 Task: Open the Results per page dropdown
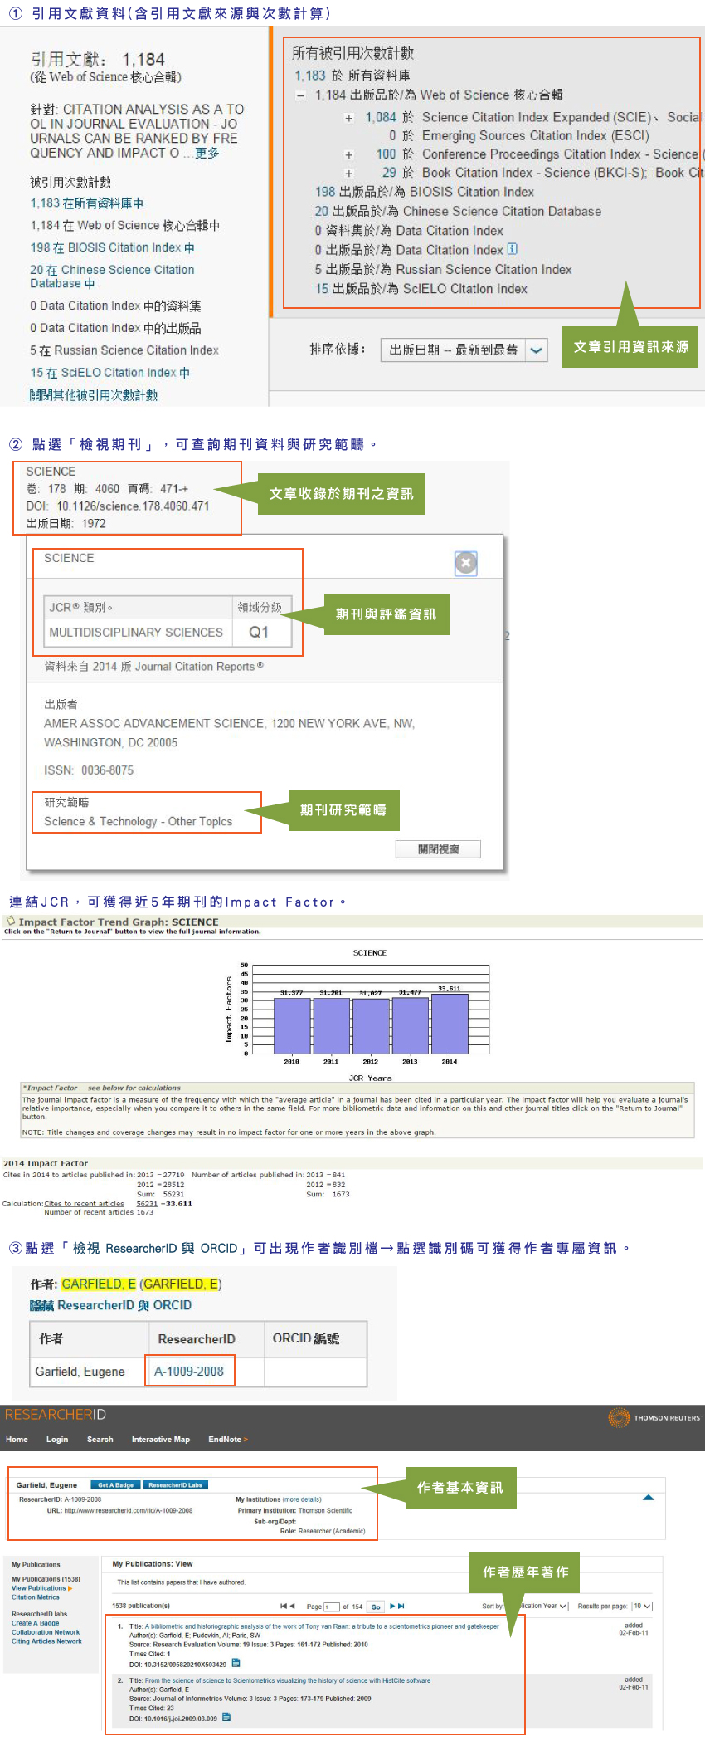tap(642, 1607)
